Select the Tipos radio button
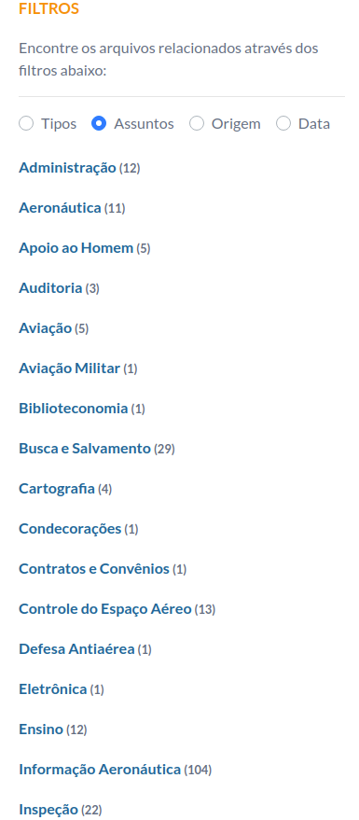 pos(26,124)
